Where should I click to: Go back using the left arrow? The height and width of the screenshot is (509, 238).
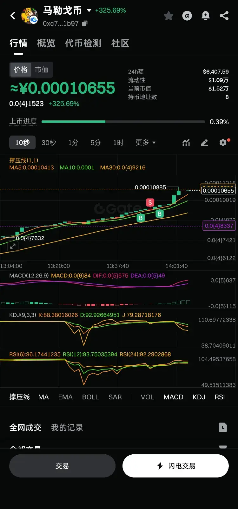tap(13, 16)
